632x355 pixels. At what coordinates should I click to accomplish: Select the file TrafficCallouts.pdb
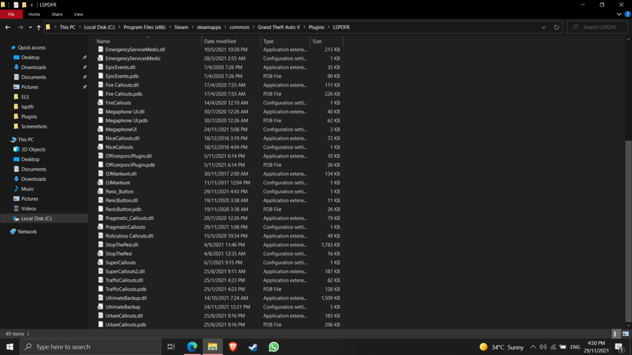tap(126, 289)
